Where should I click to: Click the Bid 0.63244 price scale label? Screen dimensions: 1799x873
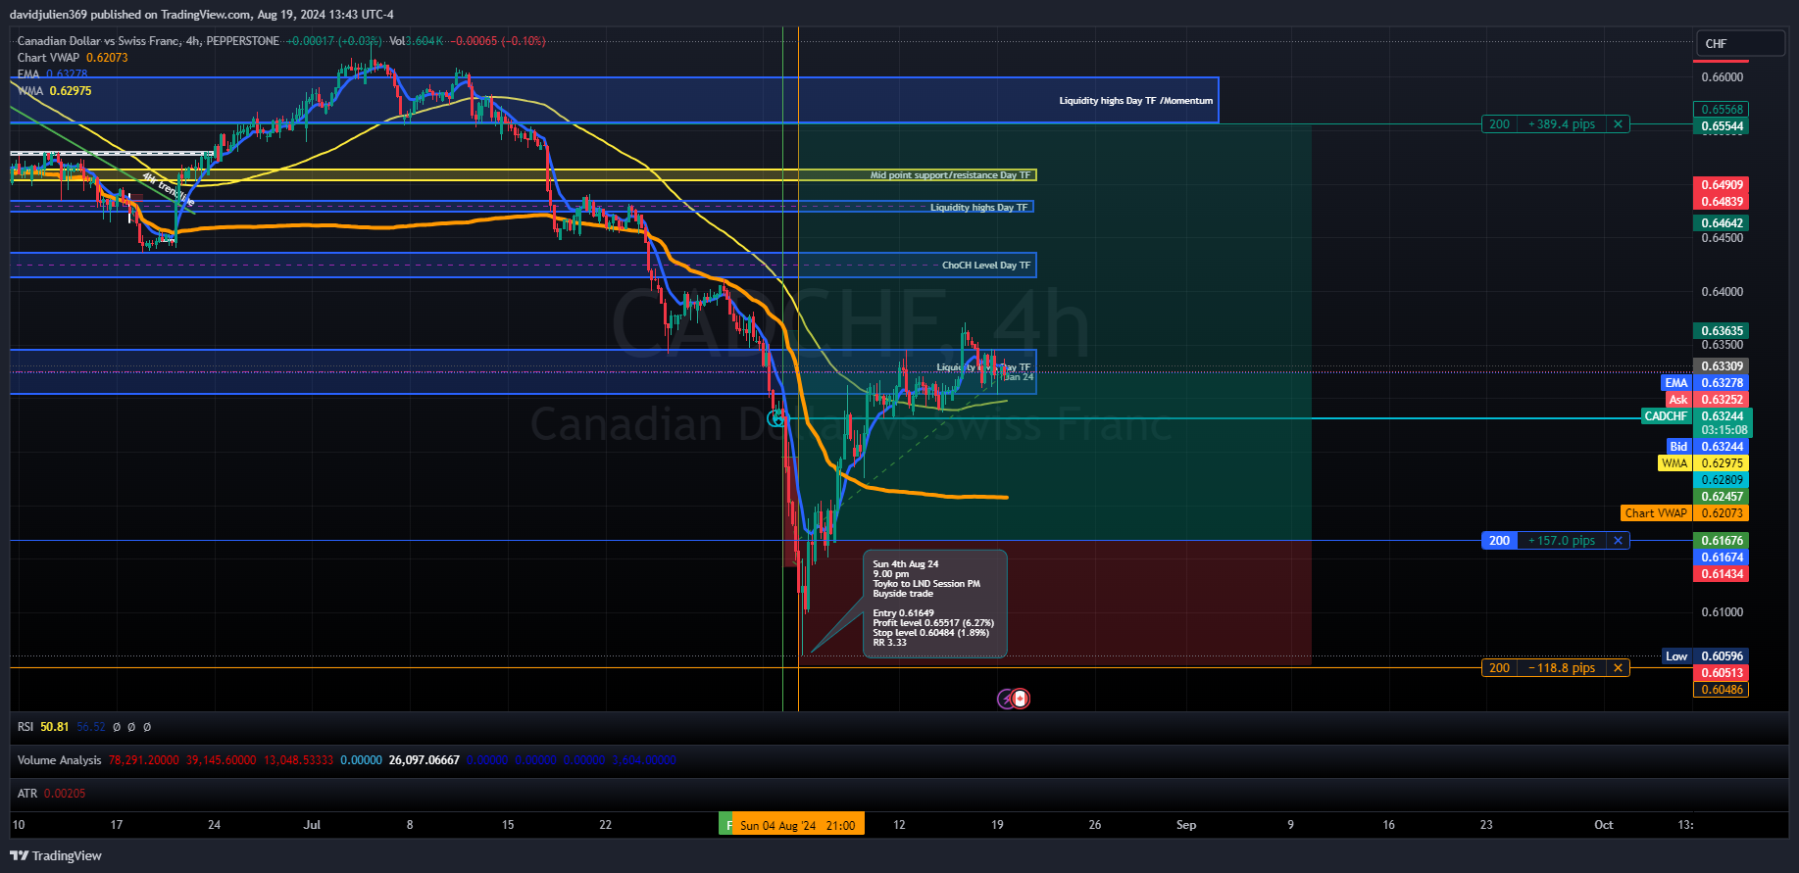(x=1707, y=447)
